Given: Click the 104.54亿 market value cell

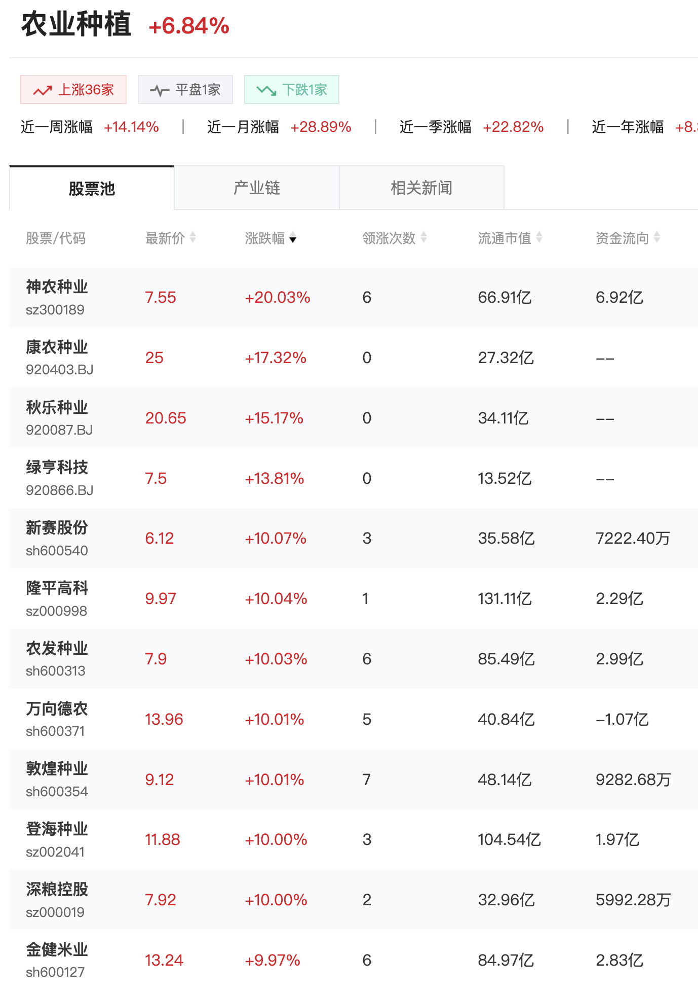Looking at the screenshot, I should tap(510, 839).
